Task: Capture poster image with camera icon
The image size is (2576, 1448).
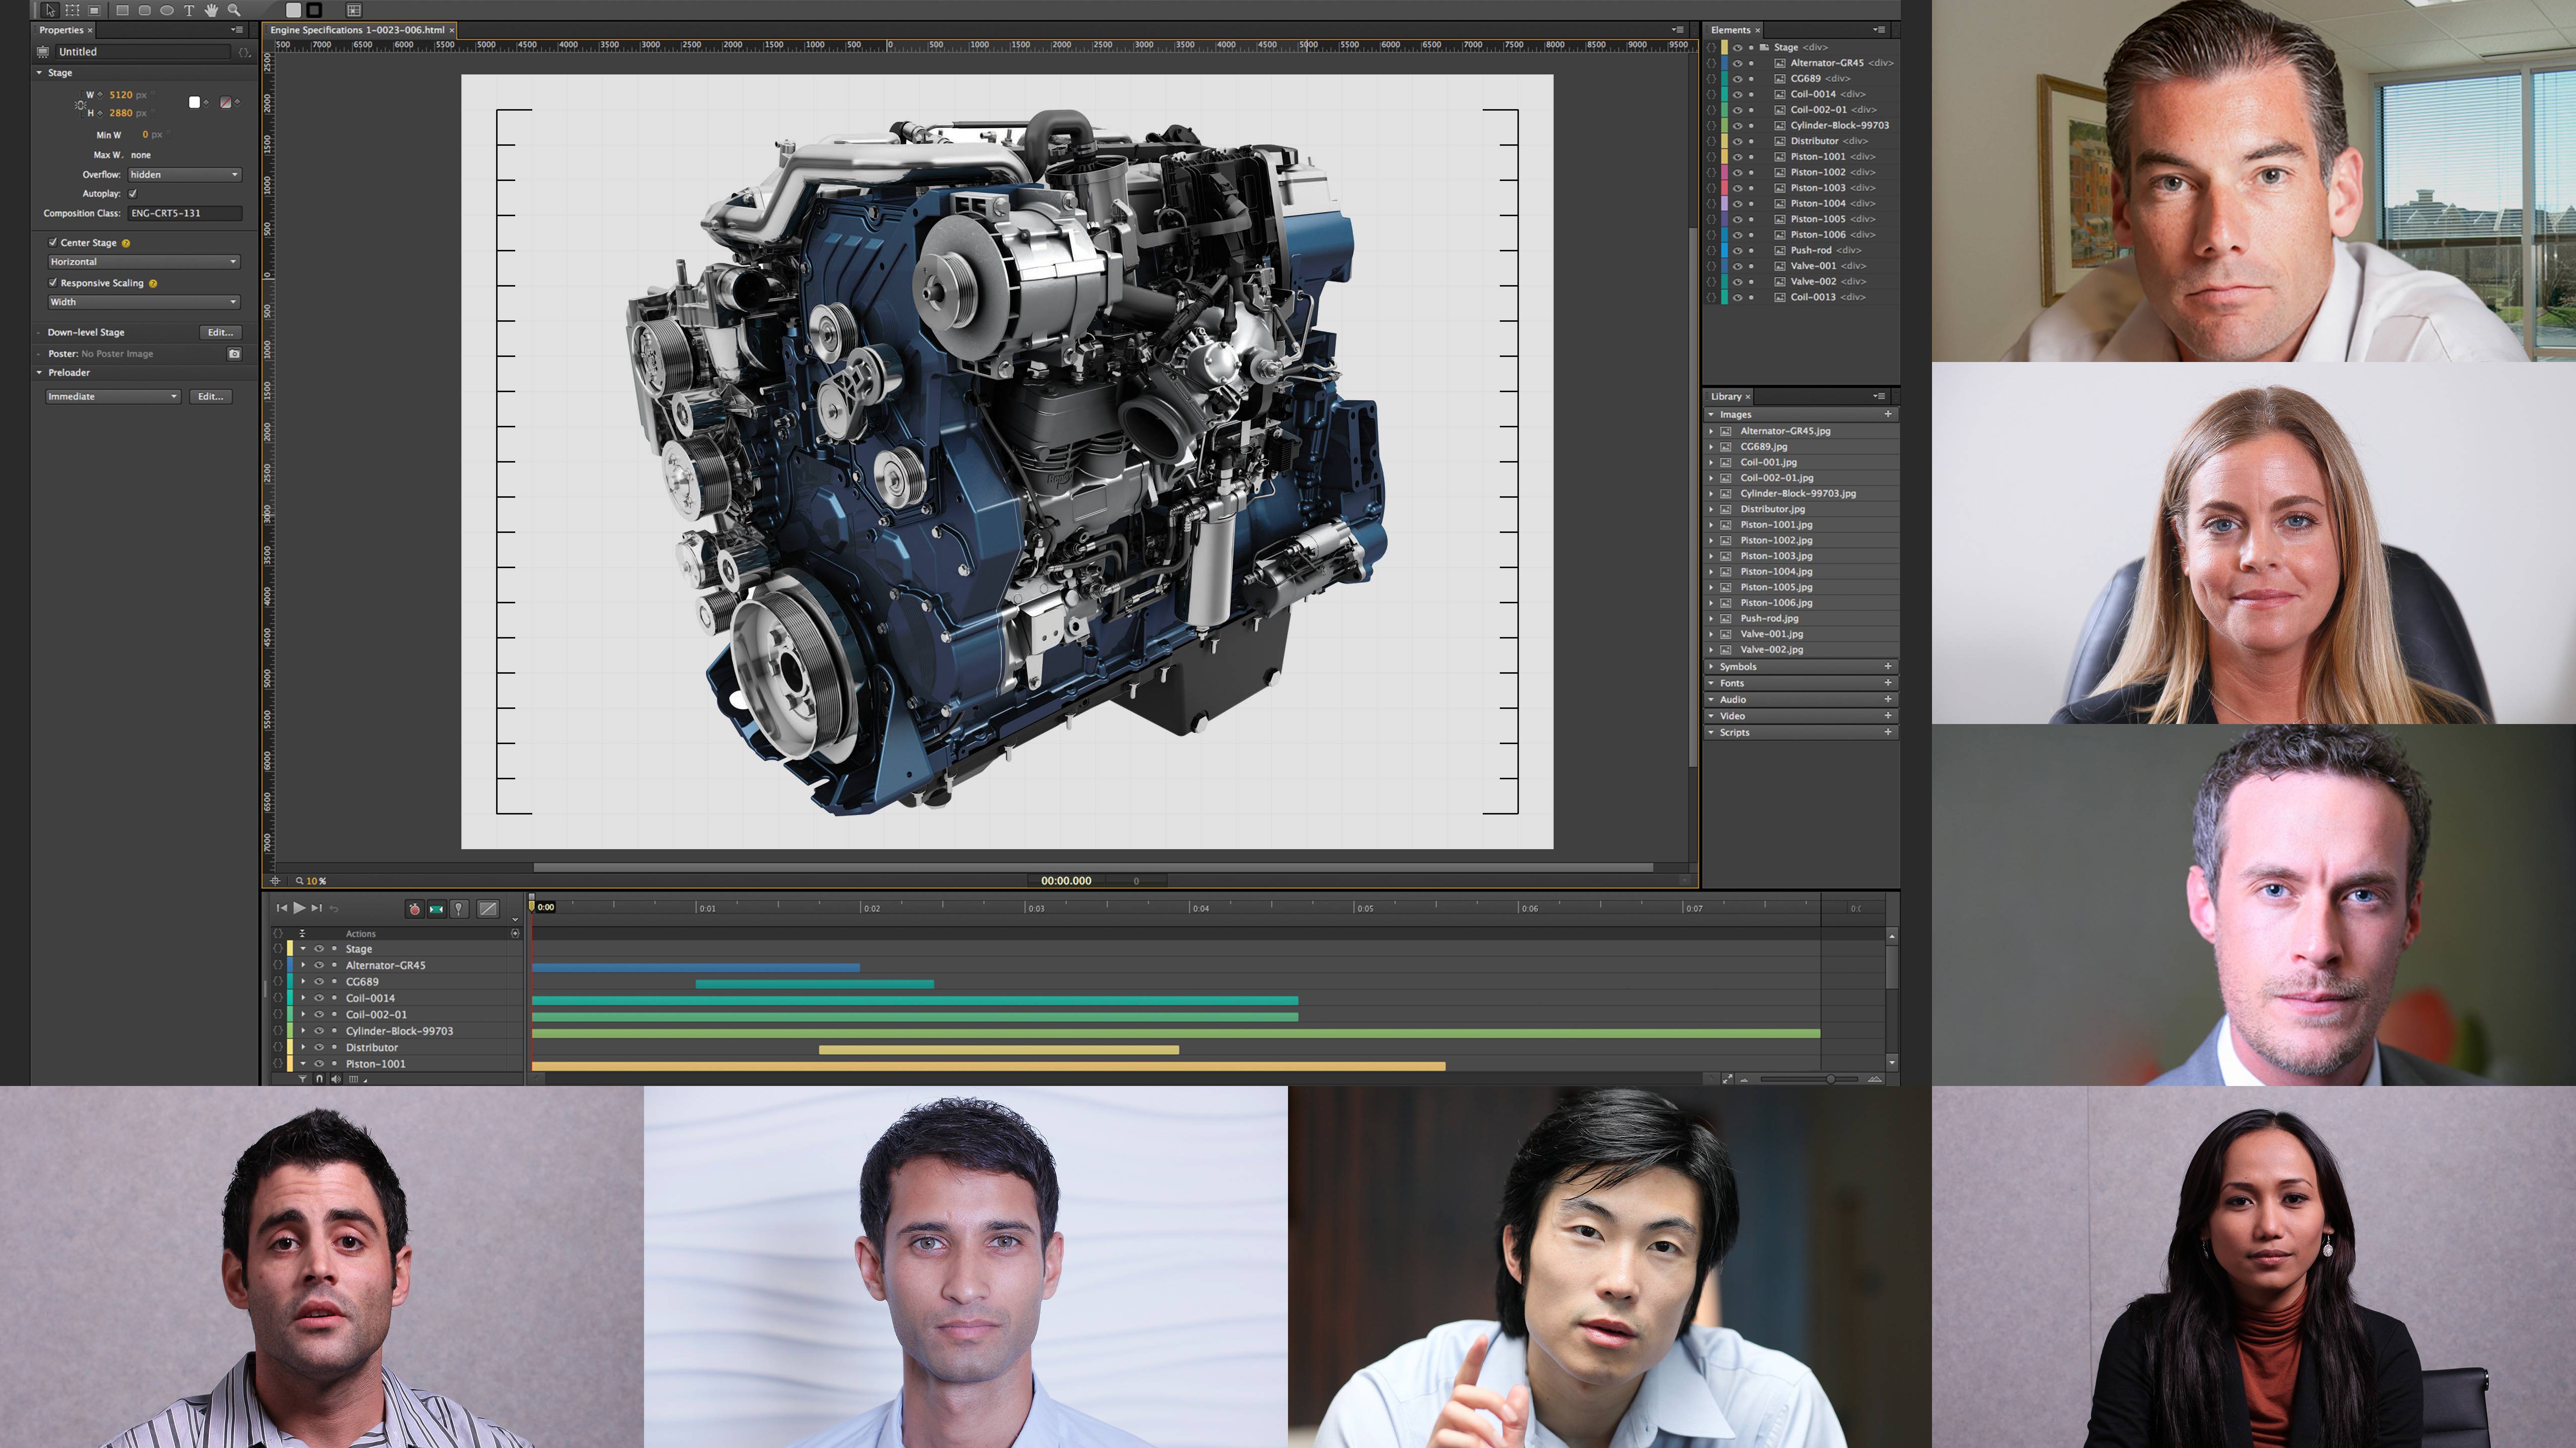Action: [234, 354]
